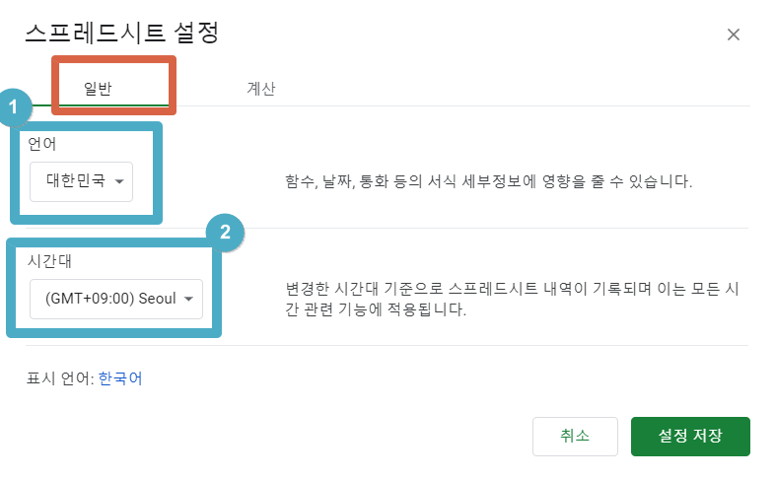The width and height of the screenshot is (775, 478).
Task: Click the numbered badge 2 circle
Action: coord(225,232)
